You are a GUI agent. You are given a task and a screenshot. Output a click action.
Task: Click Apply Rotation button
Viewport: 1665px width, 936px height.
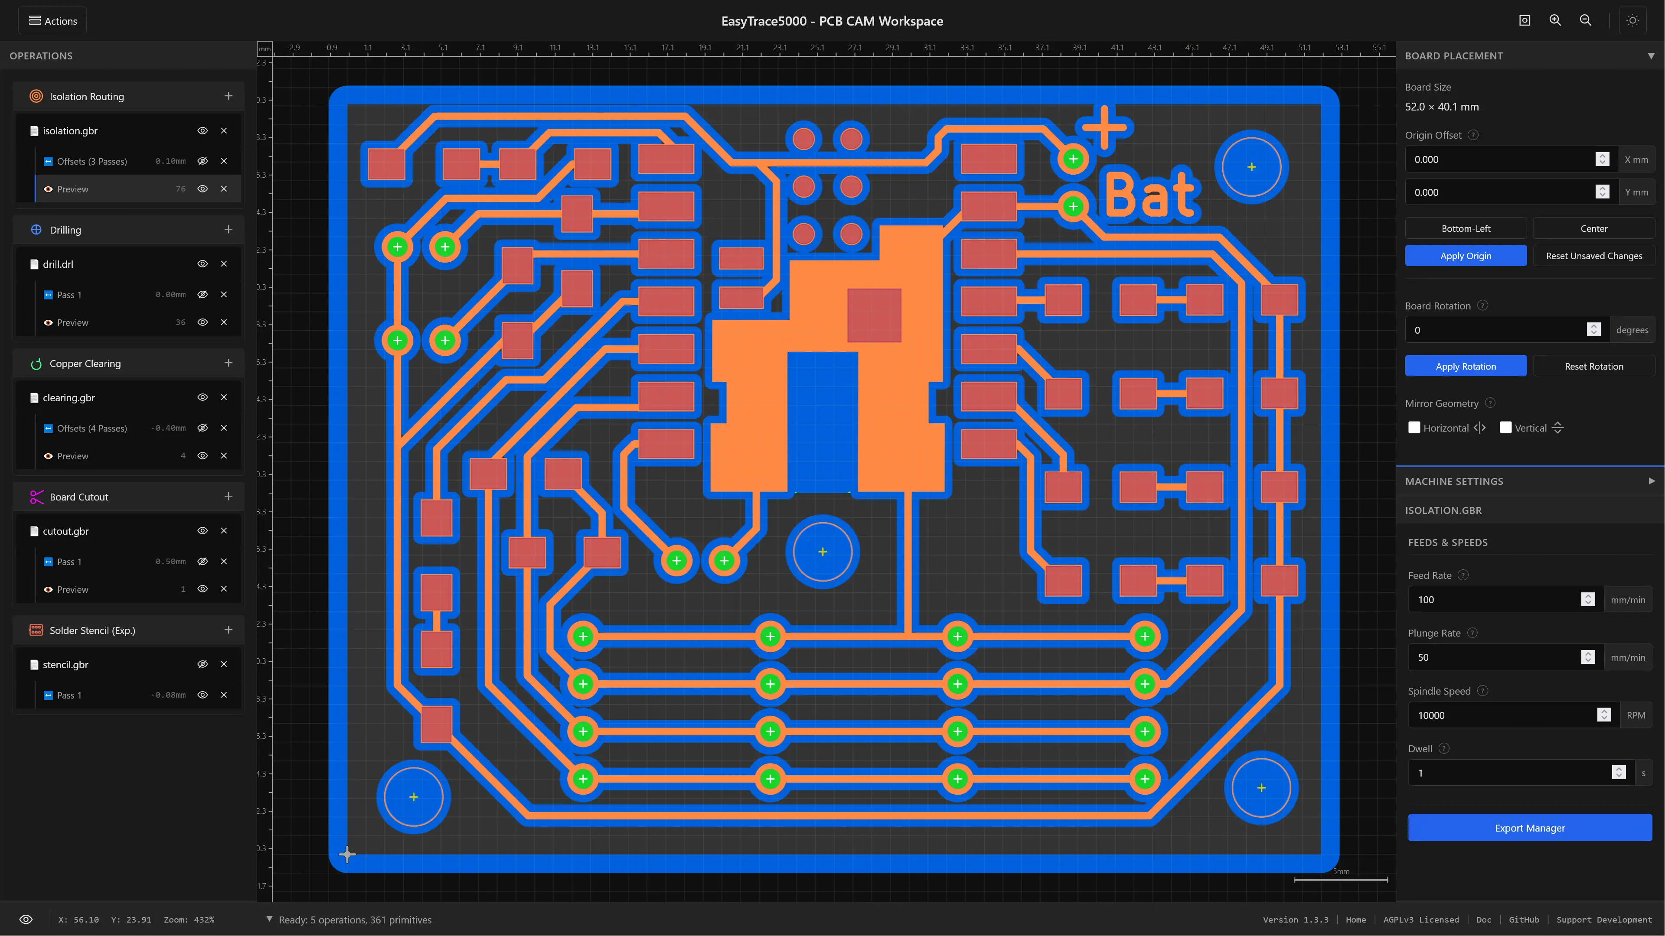pos(1466,366)
